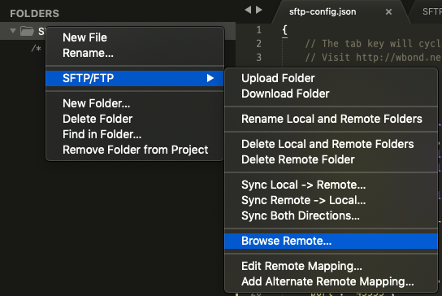This screenshot has width=442, height=296.
Task: Collapse the folder disclosure triangle in FOLDERS
Action: pyautogui.click(x=13, y=30)
